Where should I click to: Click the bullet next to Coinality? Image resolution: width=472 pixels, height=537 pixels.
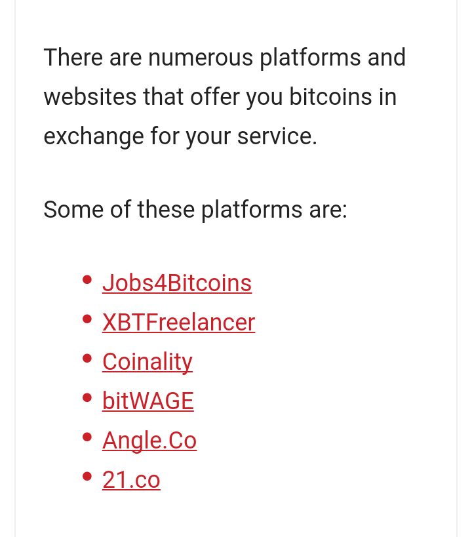[87, 359]
